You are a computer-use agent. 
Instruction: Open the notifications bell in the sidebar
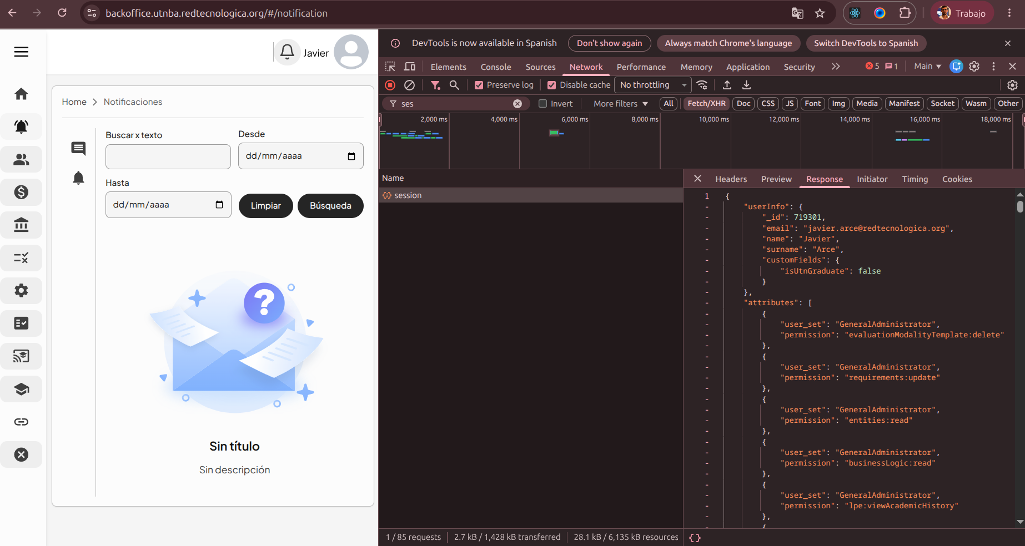click(x=21, y=127)
